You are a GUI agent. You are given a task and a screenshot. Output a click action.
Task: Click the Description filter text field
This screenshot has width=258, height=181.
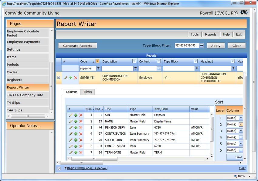pyautogui.click(x=117, y=69)
